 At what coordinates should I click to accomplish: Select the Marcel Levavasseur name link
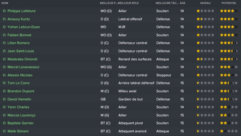[x=23, y=67]
